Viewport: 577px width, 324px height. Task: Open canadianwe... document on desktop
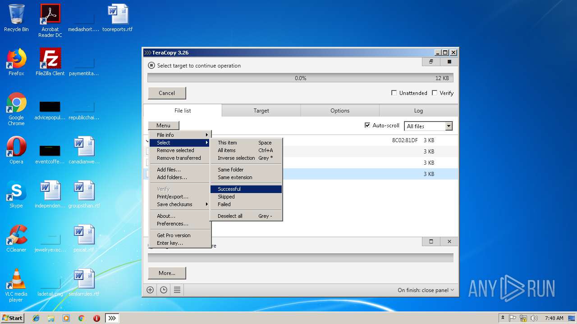click(84, 150)
